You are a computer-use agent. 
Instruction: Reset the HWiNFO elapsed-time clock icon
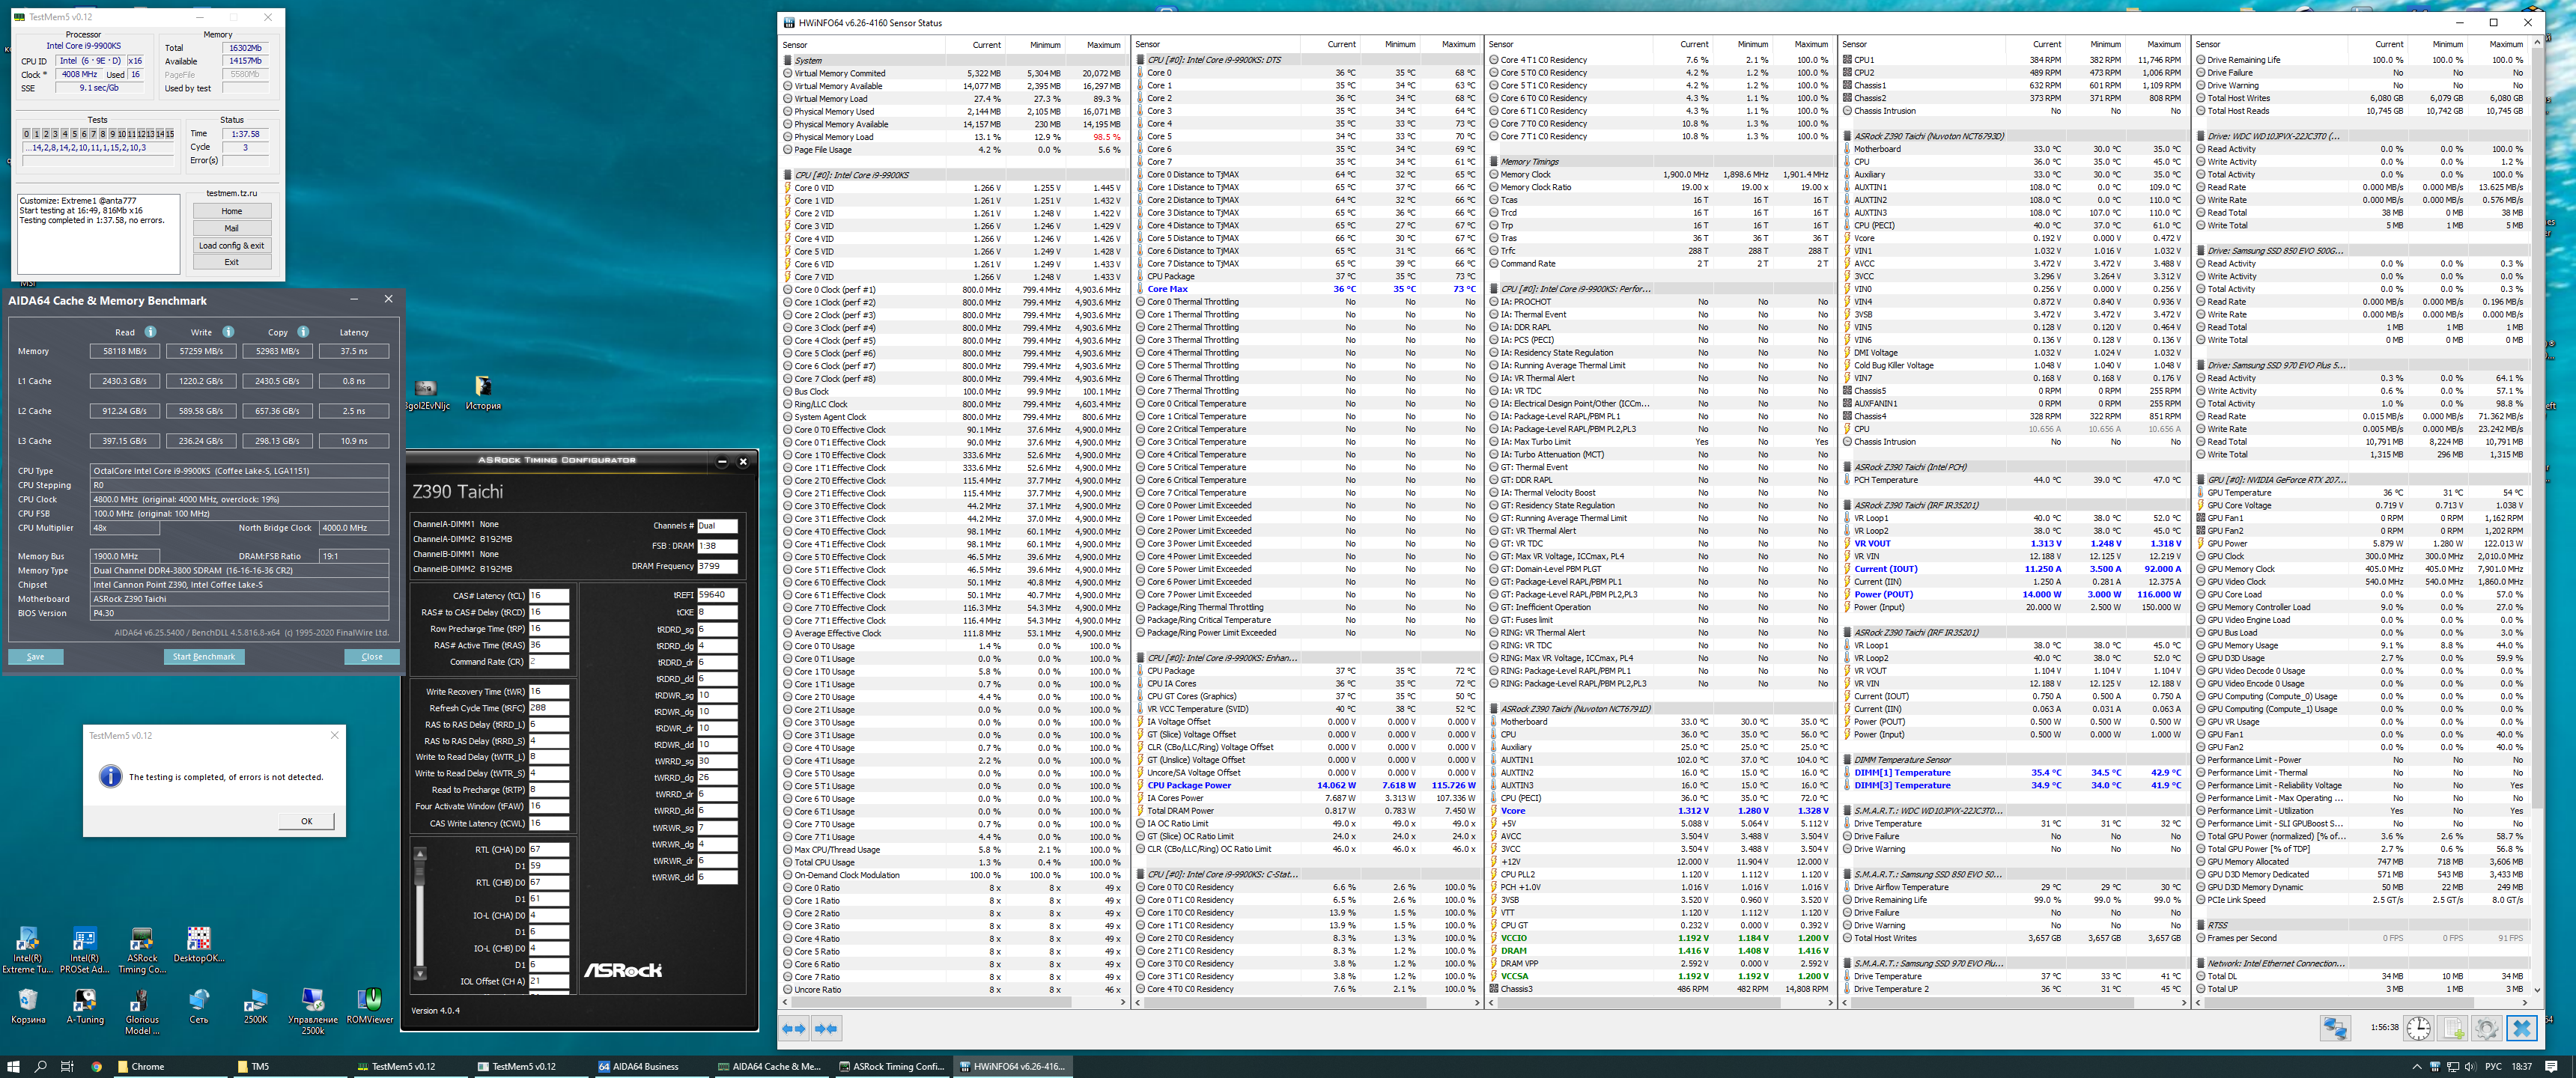click(2417, 1027)
